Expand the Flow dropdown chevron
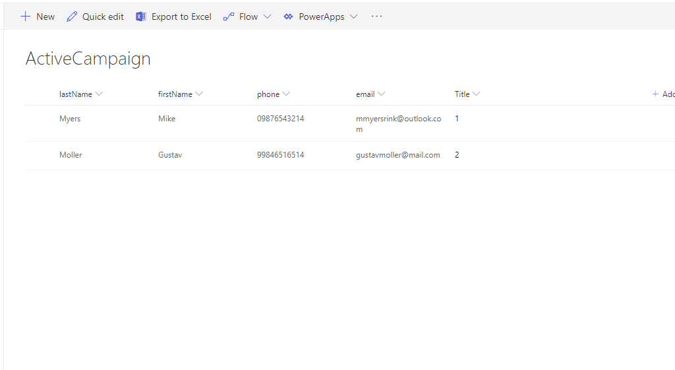This screenshot has width=675, height=370. click(x=267, y=16)
